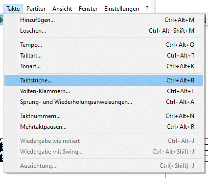The width and height of the screenshot is (208, 178).
Task: Open the Partitur menu
Action: coord(36,9)
